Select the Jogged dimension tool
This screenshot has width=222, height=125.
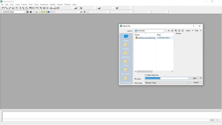coord(20,8)
